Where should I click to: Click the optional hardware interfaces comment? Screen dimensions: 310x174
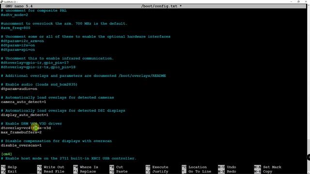click(x=86, y=37)
